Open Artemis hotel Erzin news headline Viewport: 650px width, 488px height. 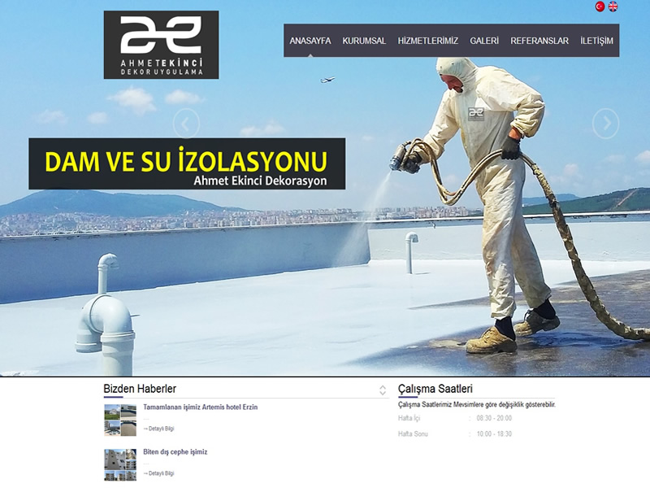200,407
